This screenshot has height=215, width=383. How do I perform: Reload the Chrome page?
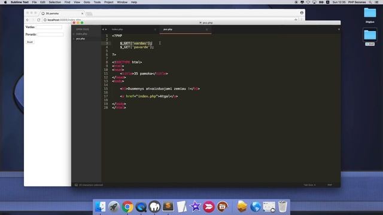click(38, 20)
